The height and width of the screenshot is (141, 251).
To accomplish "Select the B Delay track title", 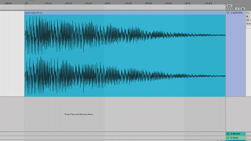I will coord(234,138).
